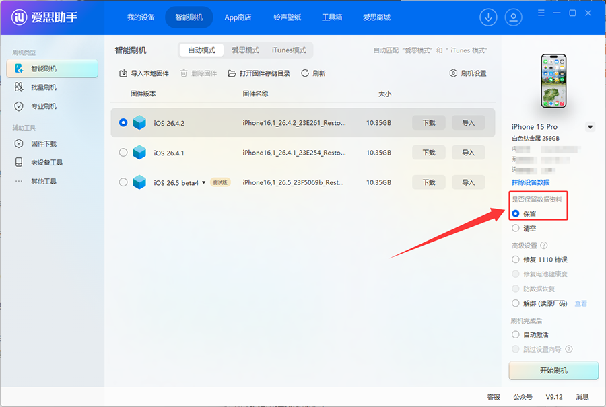Click the 固件版本 column header
The image size is (606, 407).
pyautogui.click(x=143, y=94)
